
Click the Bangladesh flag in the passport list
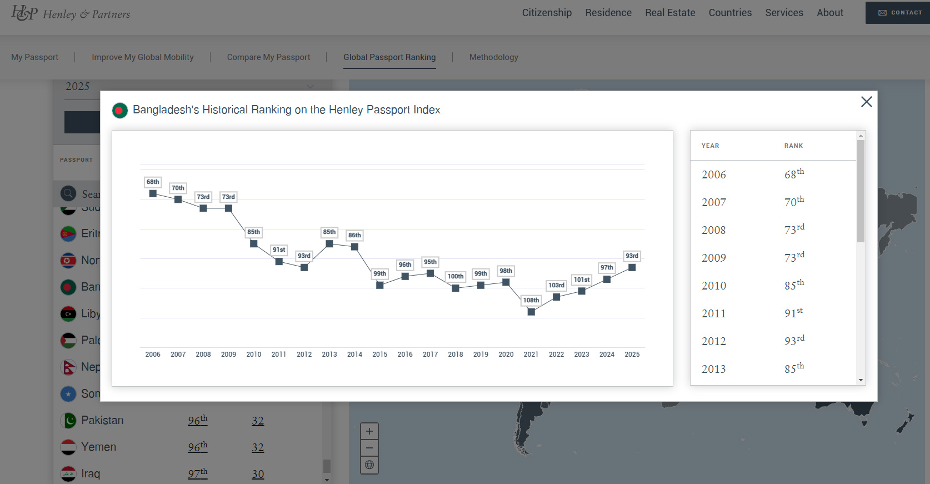tap(68, 287)
